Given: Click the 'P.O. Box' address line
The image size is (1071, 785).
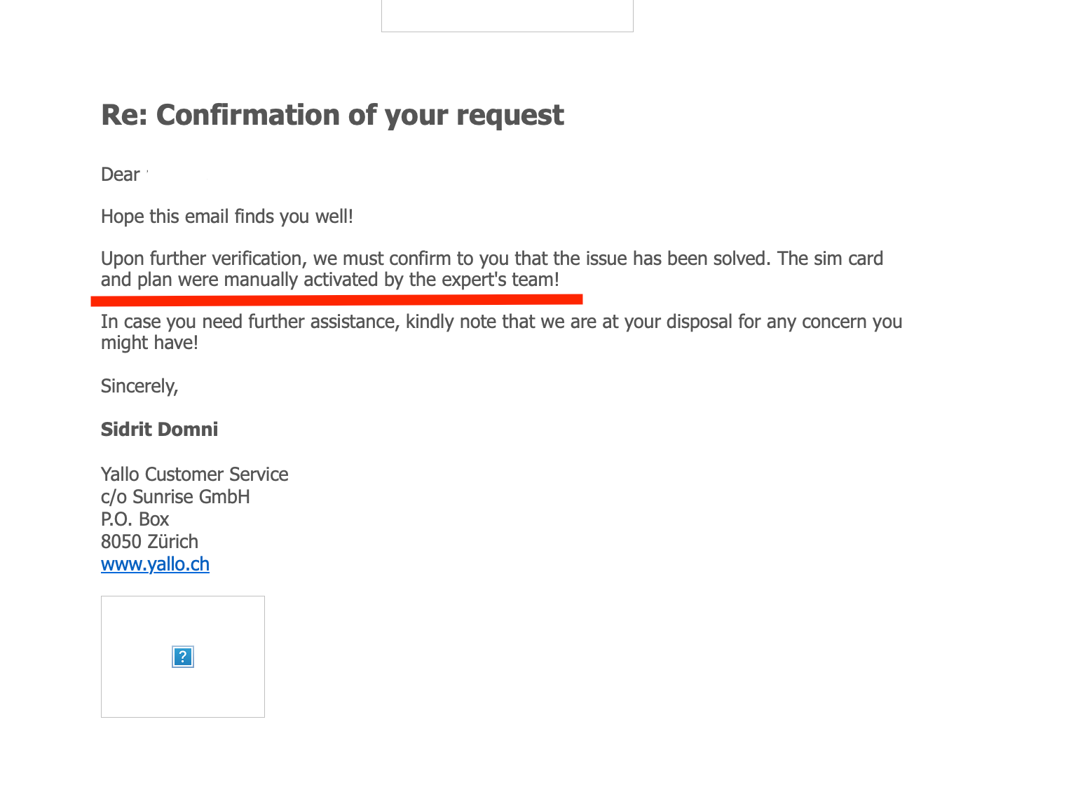Looking at the screenshot, I should (135, 519).
